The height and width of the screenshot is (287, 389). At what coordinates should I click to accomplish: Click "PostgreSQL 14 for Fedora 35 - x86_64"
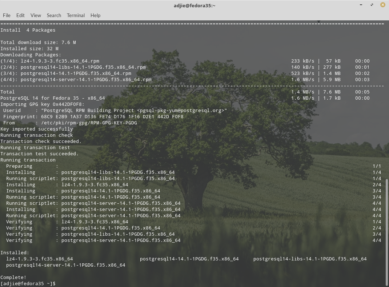point(53,98)
